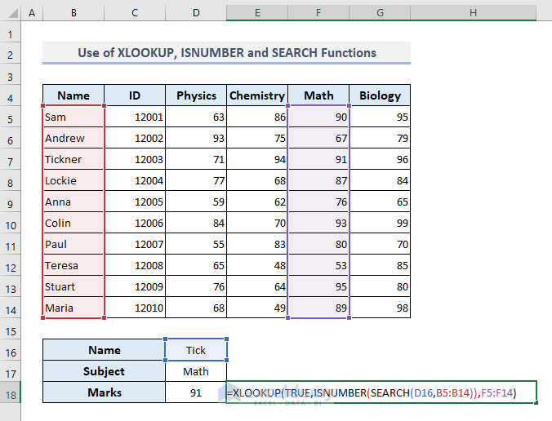Viewport: 552px width, 421px height.
Task: Select the cell containing Maria
Action: click(73, 308)
